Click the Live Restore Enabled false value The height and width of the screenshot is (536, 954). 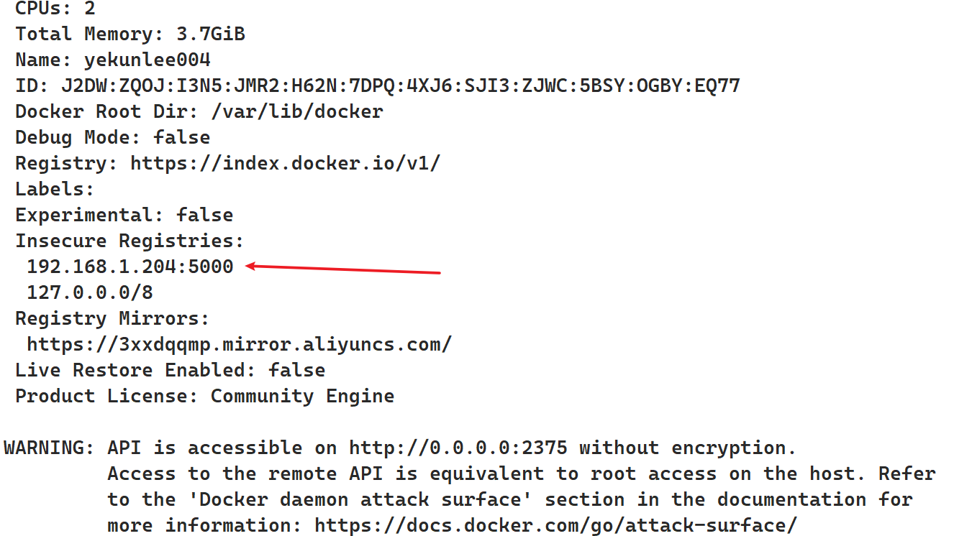click(297, 370)
